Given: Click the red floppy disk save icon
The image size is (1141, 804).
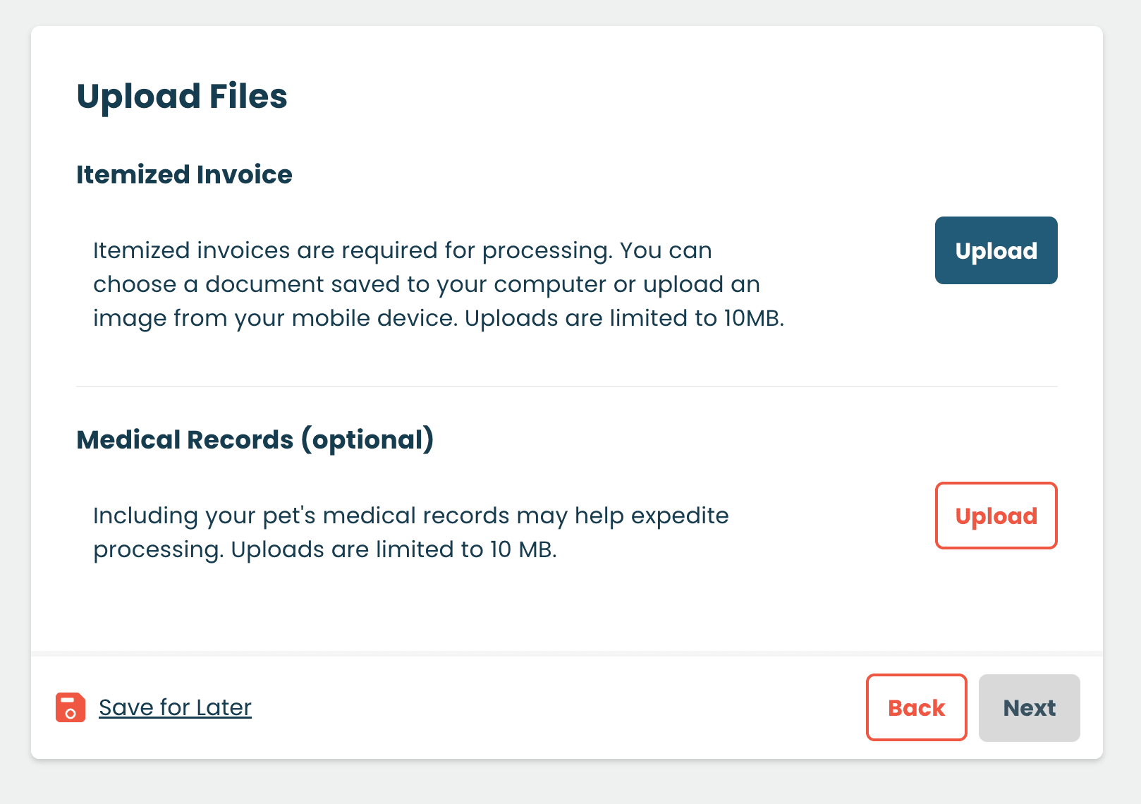Looking at the screenshot, I should pos(69,707).
